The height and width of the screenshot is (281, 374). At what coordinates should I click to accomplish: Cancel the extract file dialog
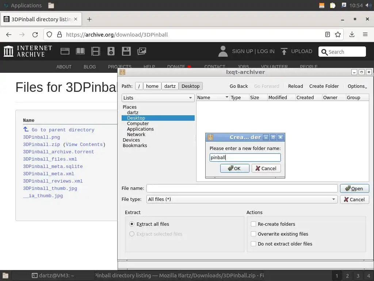354,199
